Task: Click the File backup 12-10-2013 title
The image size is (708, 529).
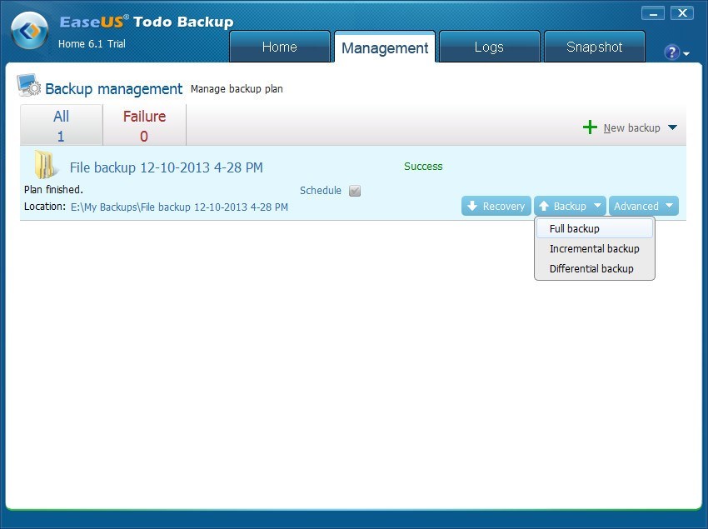Action: [166, 167]
